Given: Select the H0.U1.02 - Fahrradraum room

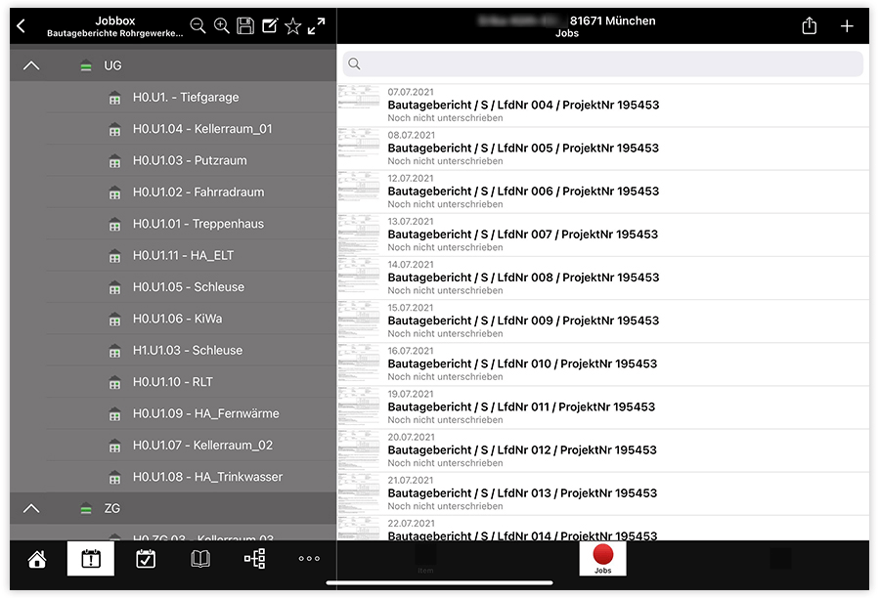Looking at the screenshot, I should (198, 192).
